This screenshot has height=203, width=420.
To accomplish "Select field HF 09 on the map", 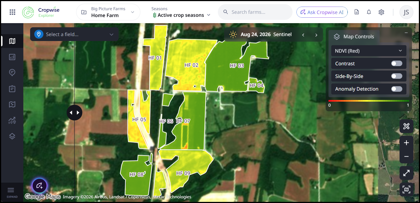I will click(183, 173).
